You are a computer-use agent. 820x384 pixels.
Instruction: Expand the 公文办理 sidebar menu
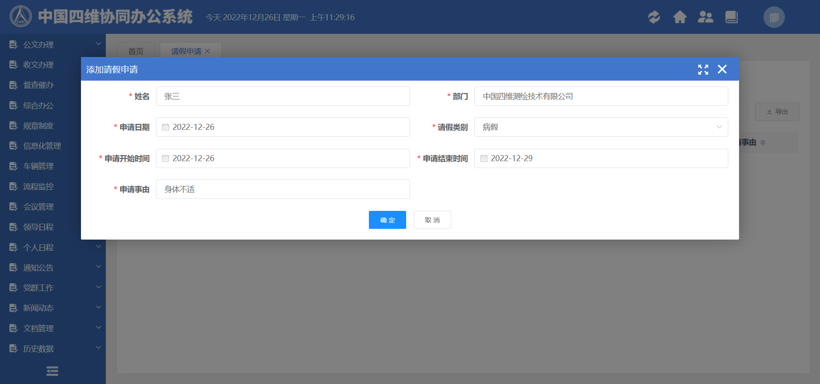[53, 45]
